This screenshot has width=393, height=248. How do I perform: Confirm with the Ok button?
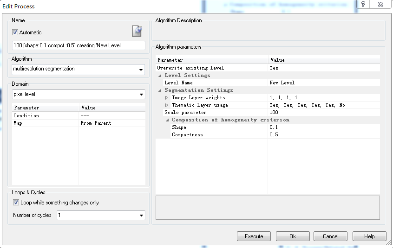[293, 236]
